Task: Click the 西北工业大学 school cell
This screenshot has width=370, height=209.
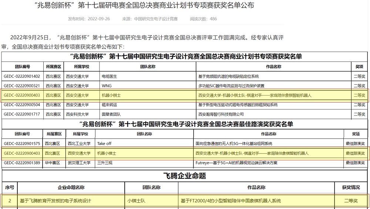Action: [x=79, y=144]
